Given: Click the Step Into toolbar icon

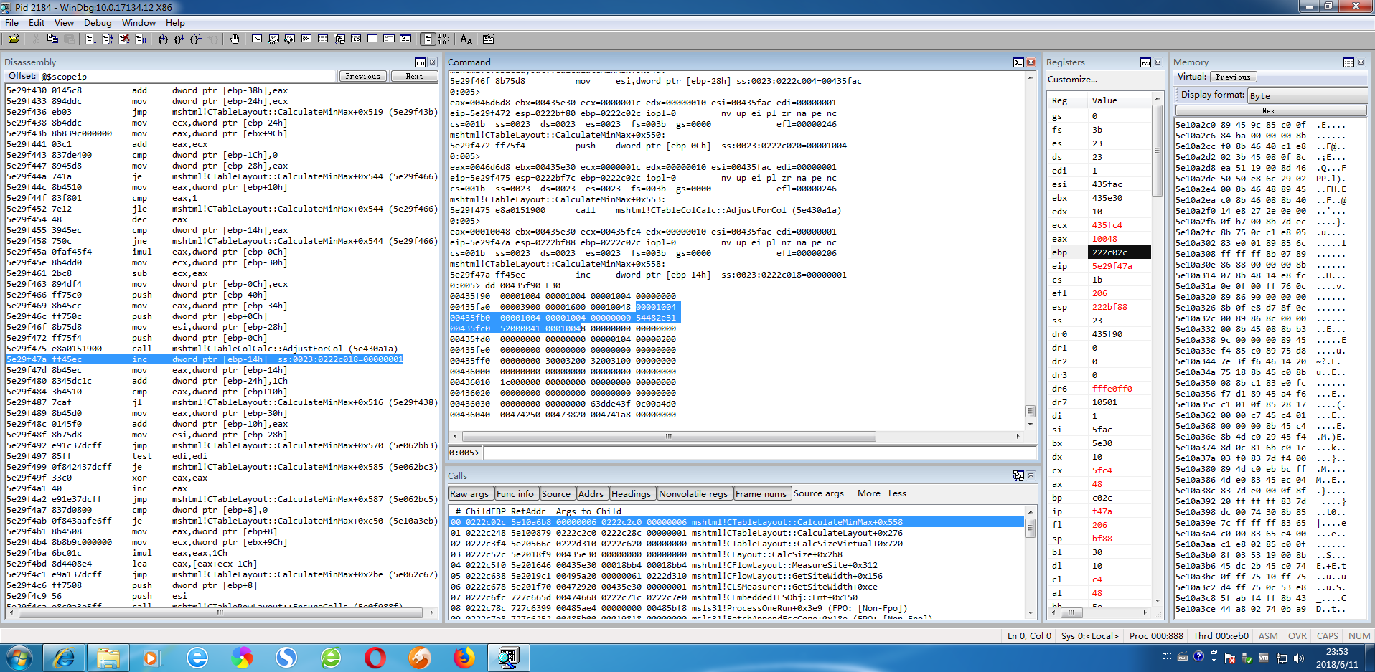Looking at the screenshot, I should pos(163,39).
